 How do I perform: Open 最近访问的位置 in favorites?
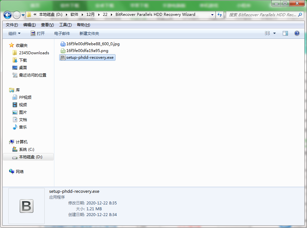click(33, 75)
